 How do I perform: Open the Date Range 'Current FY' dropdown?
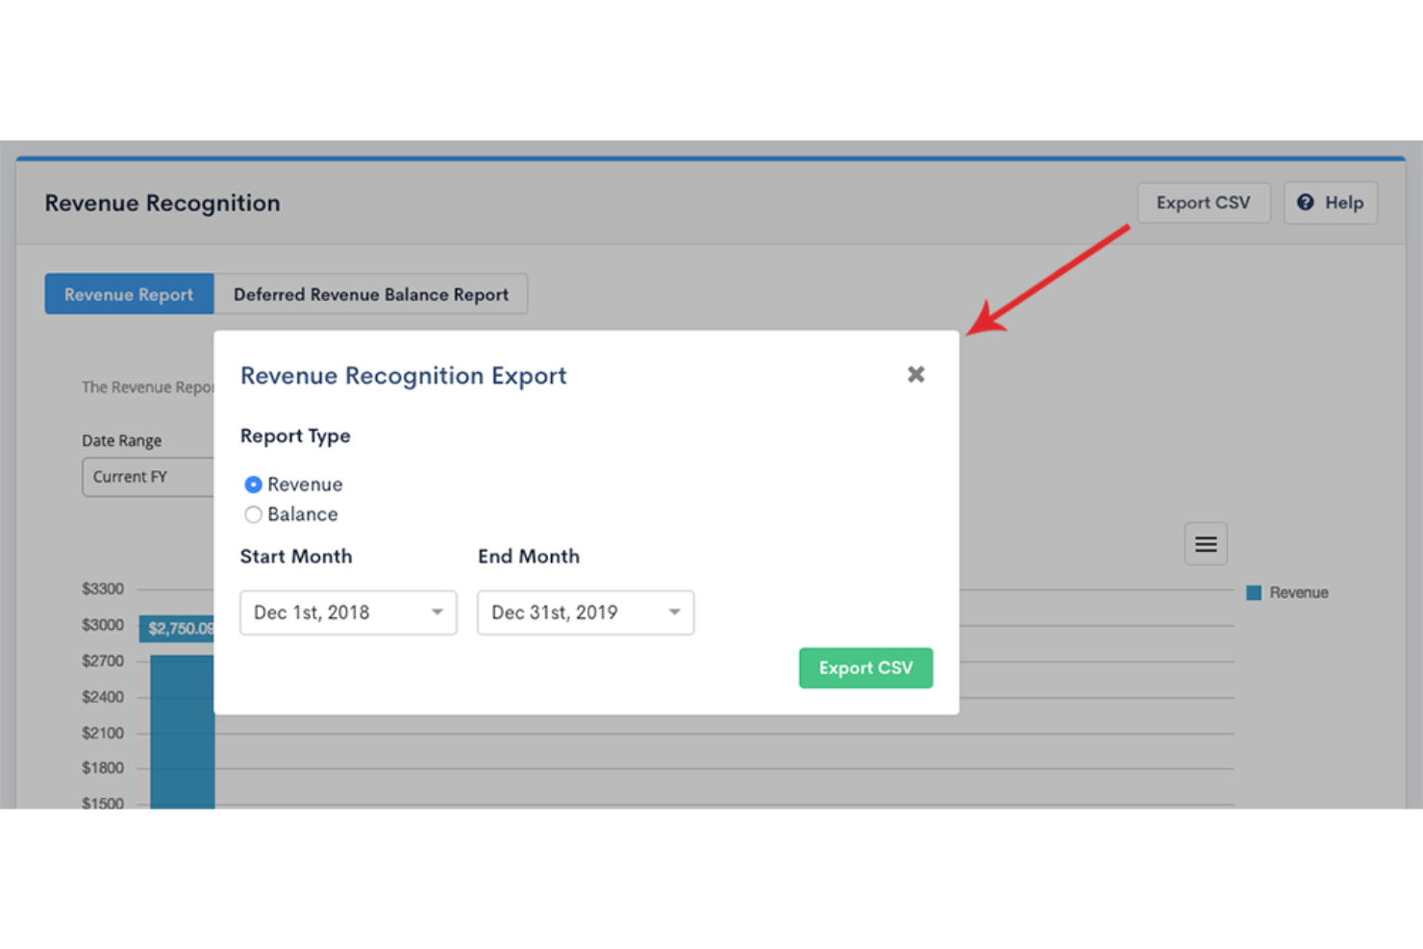[x=147, y=477]
